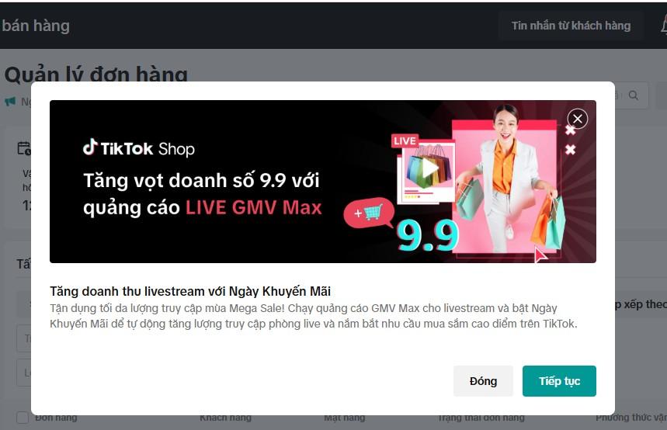667x430 pixels.
Task: Tick the Đơn hàng select-all checkbox
Action: 23,418
